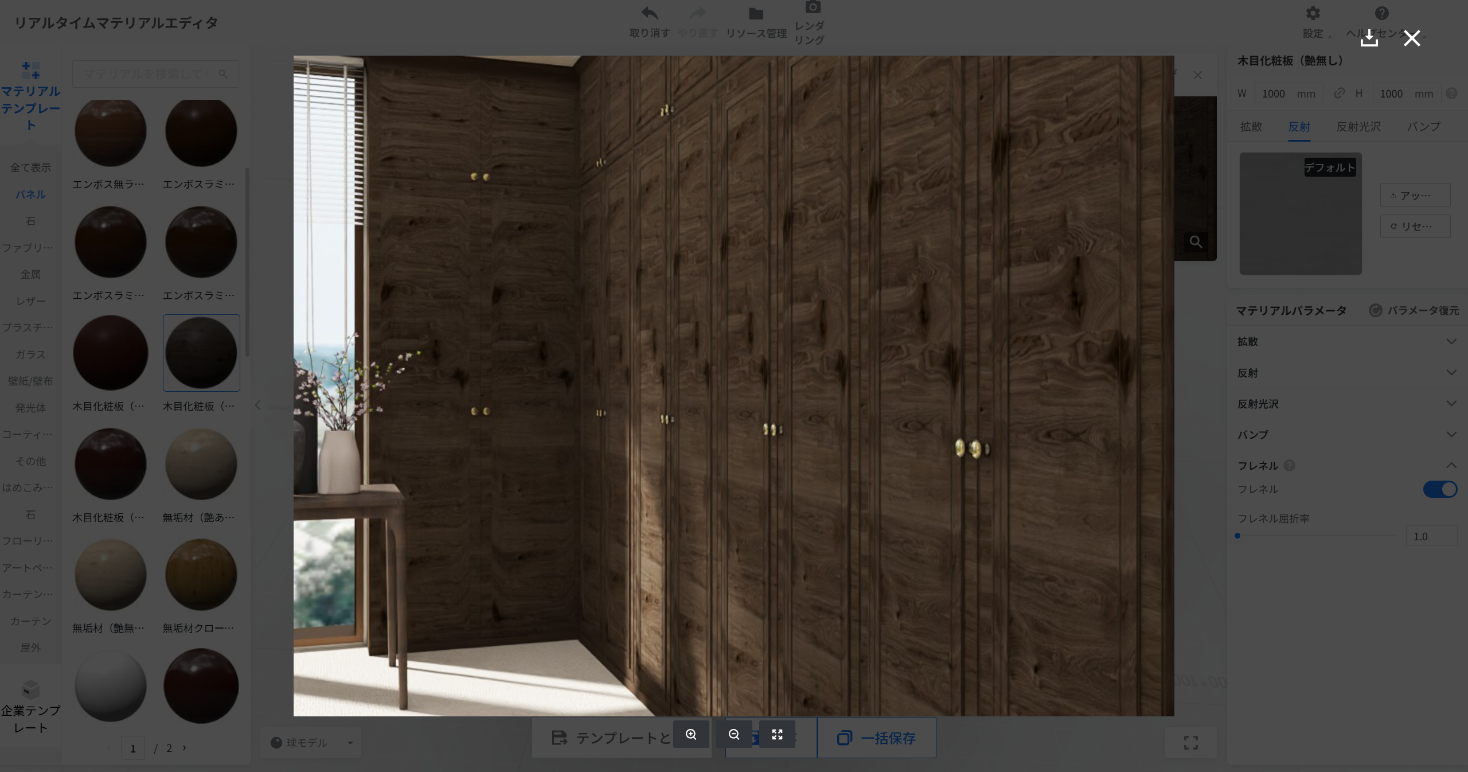Toggle the フレネル switch
This screenshot has width=1468, height=772.
[1440, 489]
